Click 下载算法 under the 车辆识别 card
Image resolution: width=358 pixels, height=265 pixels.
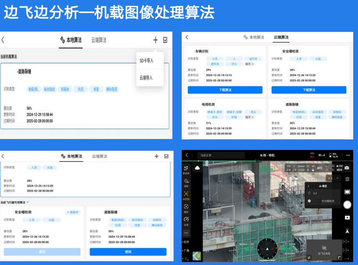(225, 90)
